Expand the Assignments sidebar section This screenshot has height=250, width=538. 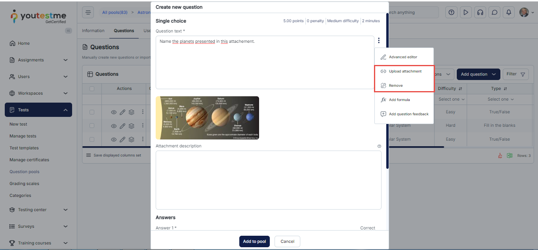pyautogui.click(x=38, y=60)
